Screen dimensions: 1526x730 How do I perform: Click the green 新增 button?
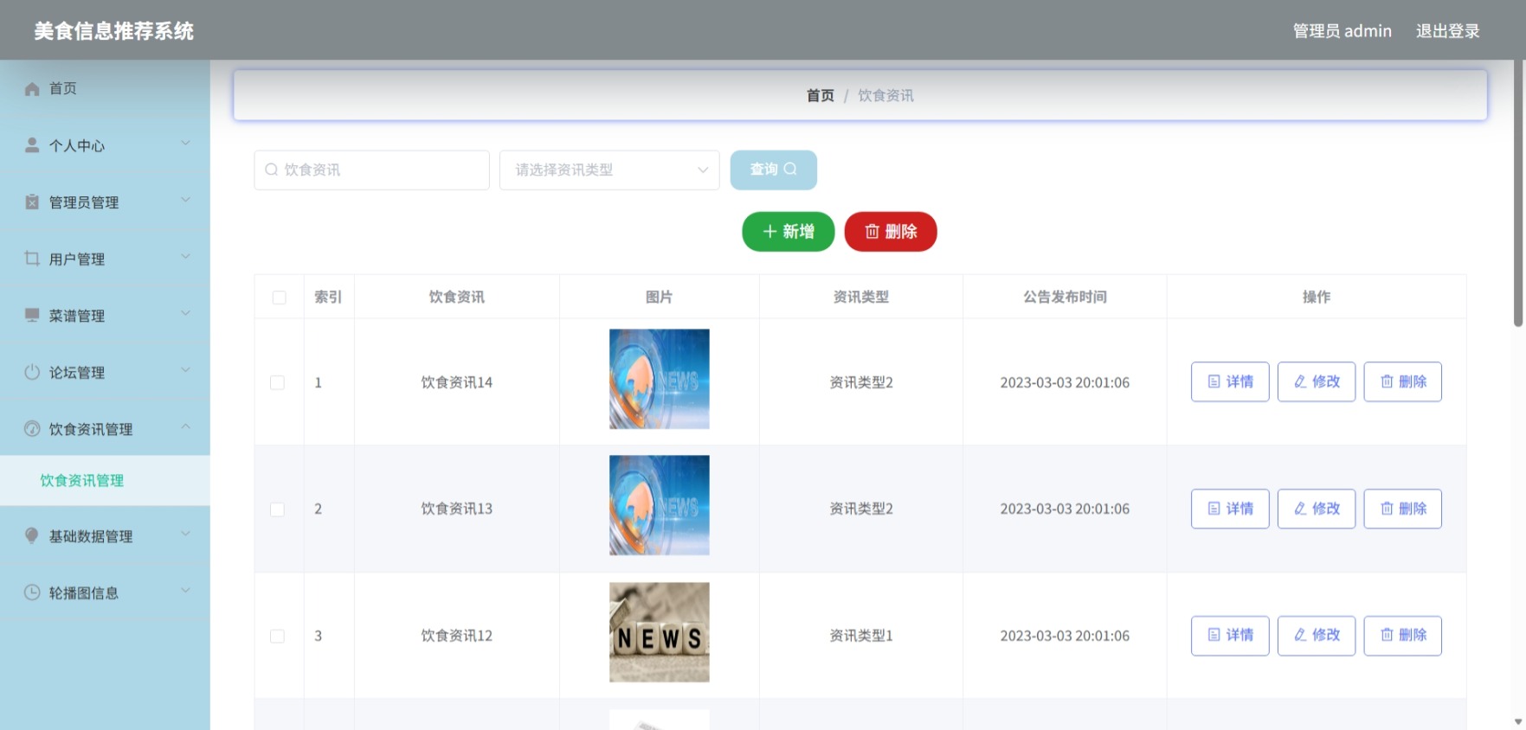(788, 232)
